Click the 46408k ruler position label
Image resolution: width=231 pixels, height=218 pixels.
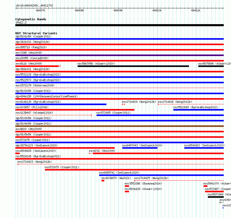click(x=79, y=10)
